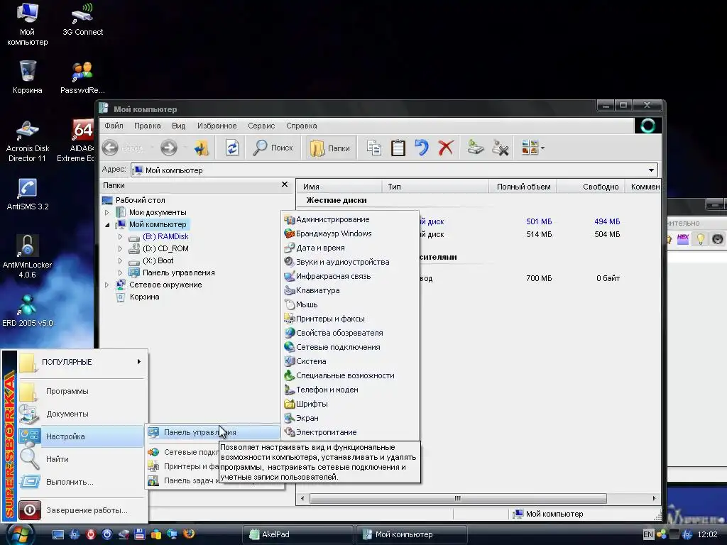The height and width of the screenshot is (545, 727).
Task: Select Экран in the submenu
Action: point(350,418)
